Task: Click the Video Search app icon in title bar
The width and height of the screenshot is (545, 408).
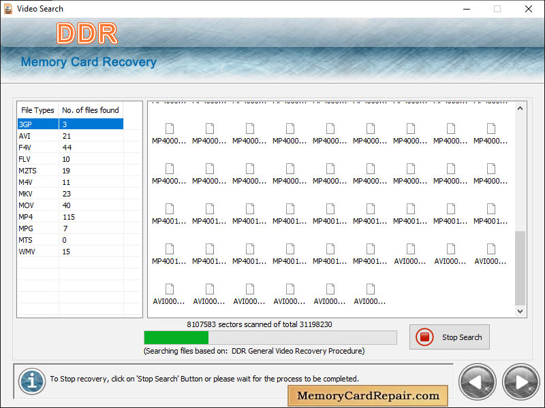Action: click(x=8, y=9)
